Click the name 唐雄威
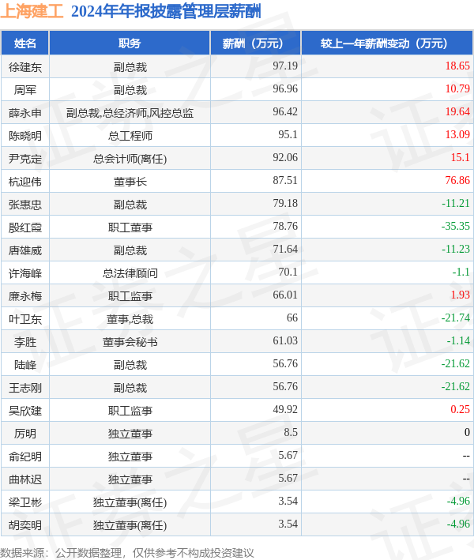Viewport: 474px width, 560px height. click(x=25, y=250)
